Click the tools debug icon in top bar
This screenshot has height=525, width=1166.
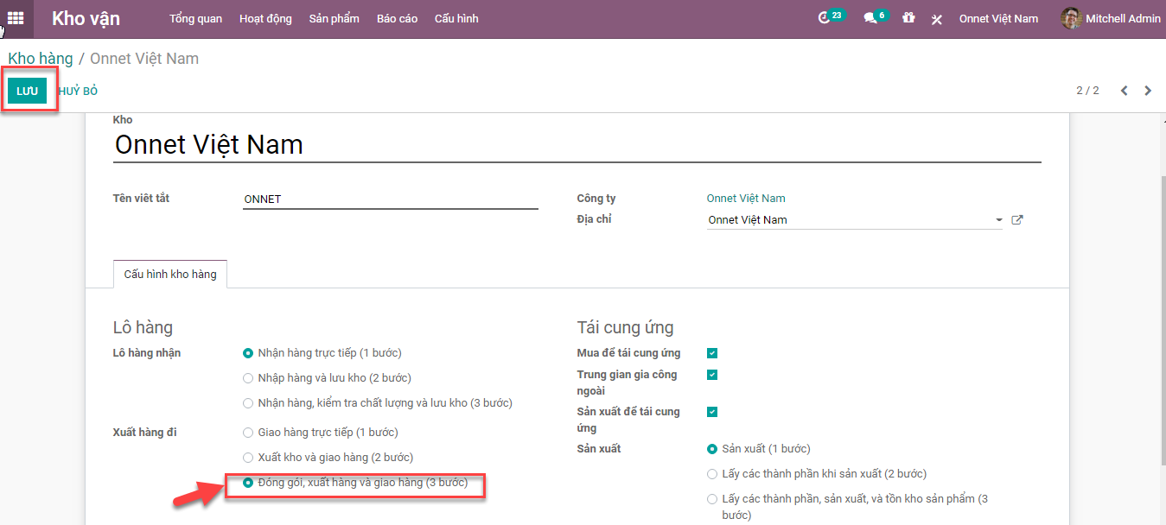point(936,19)
